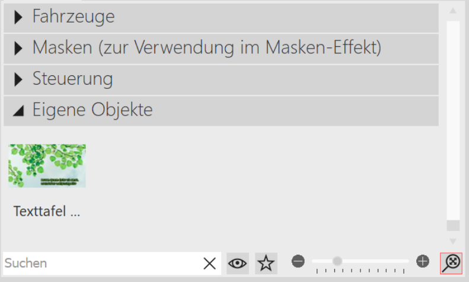Clear the search field with the X icon
469x282 pixels.
(x=209, y=264)
